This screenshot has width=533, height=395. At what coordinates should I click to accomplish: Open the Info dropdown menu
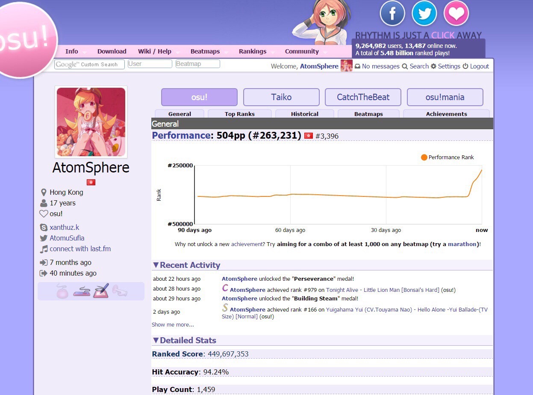[x=72, y=51]
